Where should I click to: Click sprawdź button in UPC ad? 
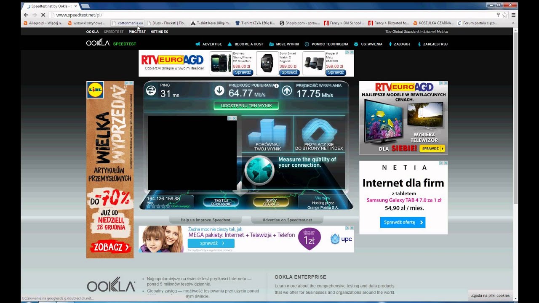click(x=211, y=243)
